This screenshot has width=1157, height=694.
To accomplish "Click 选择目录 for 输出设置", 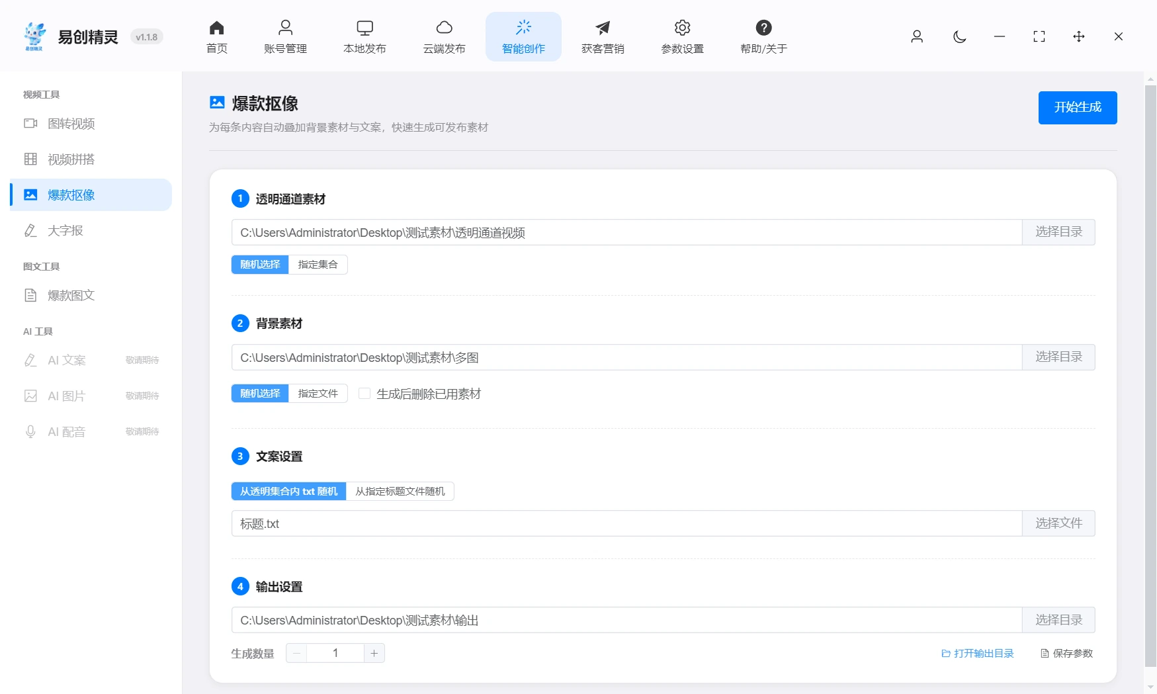I will [x=1058, y=620].
